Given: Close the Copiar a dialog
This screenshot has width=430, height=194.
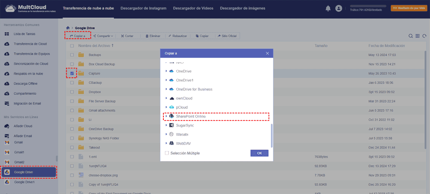Looking at the screenshot, I should click(267, 53).
